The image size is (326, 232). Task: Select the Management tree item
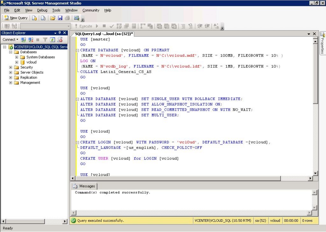[x=30, y=83]
